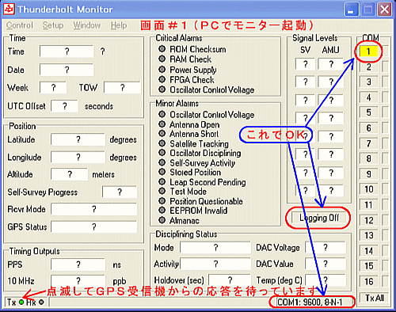Click the UTC Offset value field
Image resolution: width=396 pixels, height=312 pixels.
coord(65,106)
